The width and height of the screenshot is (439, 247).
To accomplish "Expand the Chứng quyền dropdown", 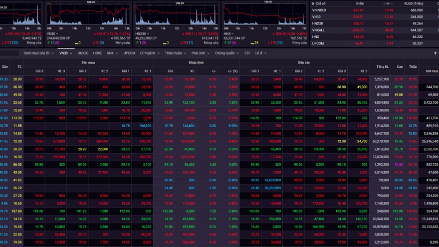I will point(226,53).
